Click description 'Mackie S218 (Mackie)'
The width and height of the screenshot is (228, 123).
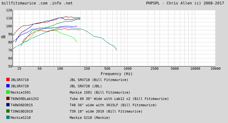90,118
